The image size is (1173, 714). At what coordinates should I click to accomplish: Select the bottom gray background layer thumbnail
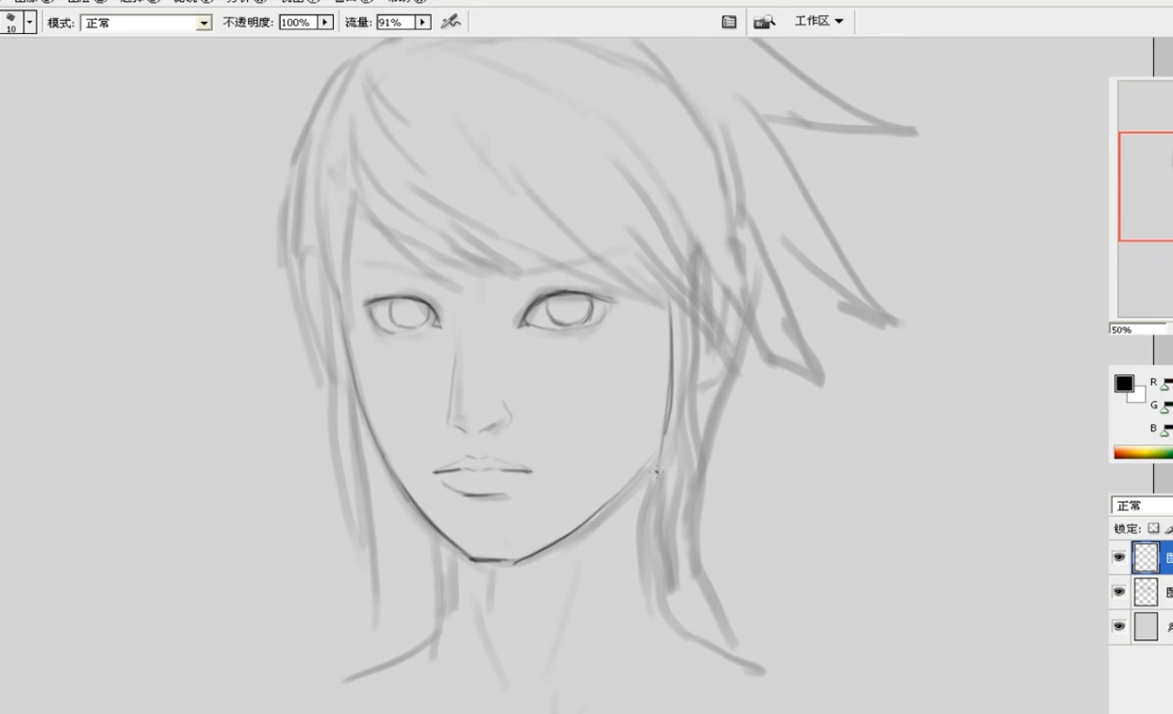tap(1146, 626)
